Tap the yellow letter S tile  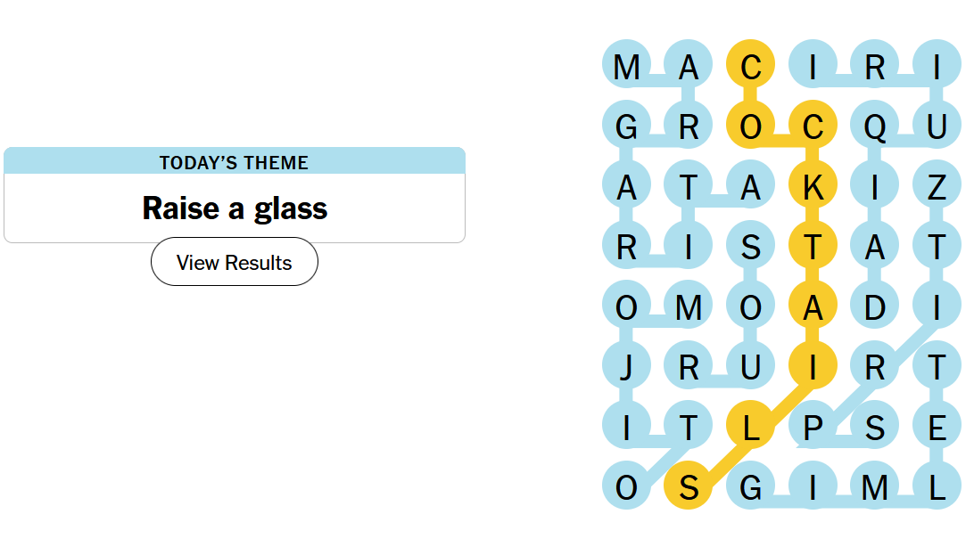(x=688, y=487)
